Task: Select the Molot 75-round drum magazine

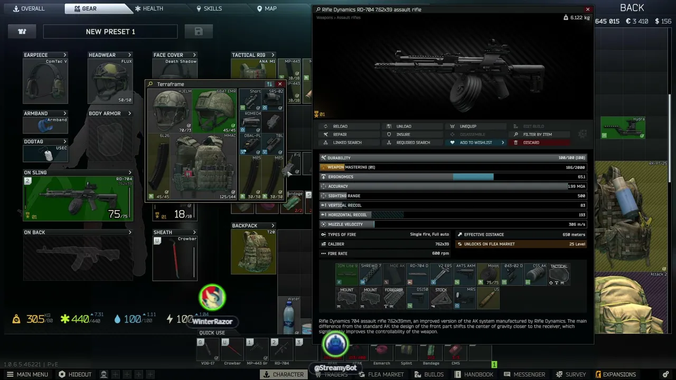Action: click(x=489, y=274)
